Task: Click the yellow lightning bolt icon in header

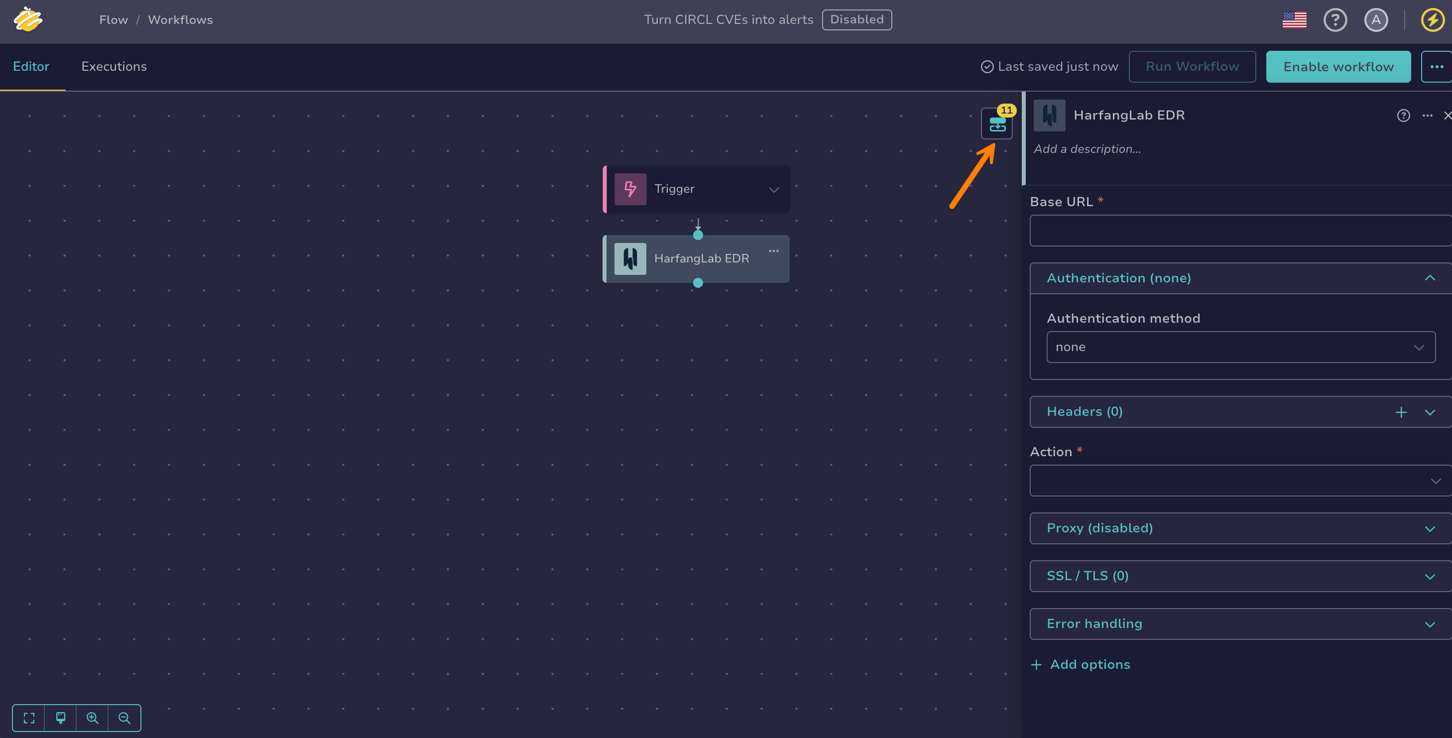Action: pos(1433,20)
